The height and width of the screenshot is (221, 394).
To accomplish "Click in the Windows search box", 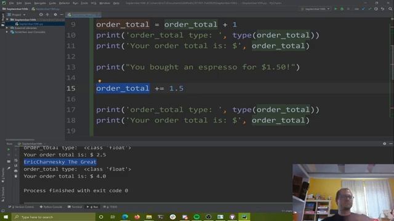I will (x=54, y=217).
